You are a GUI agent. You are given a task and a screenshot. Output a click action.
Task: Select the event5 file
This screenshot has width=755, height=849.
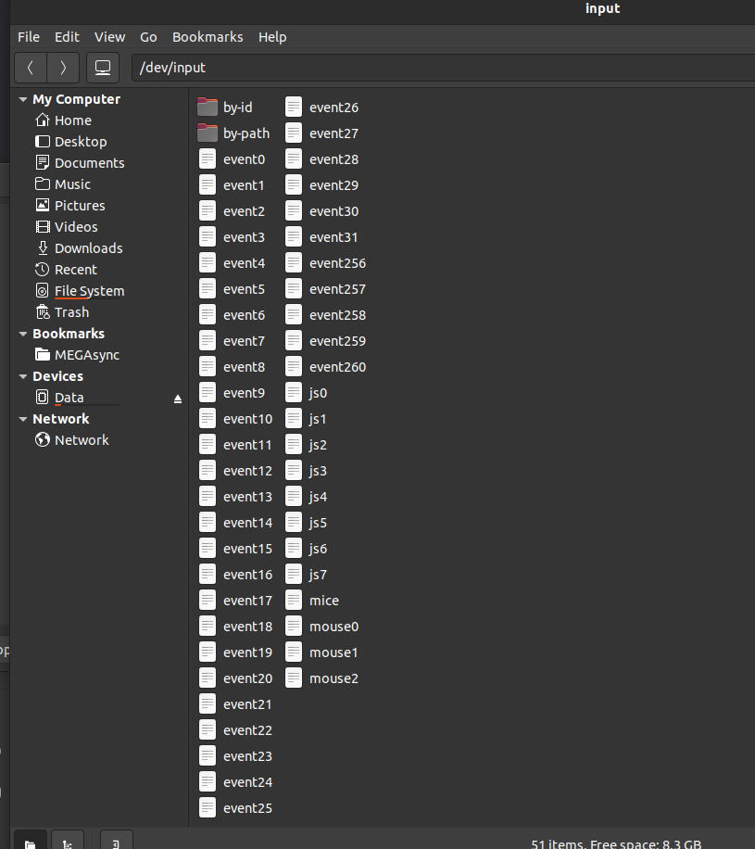click(232, 289)
